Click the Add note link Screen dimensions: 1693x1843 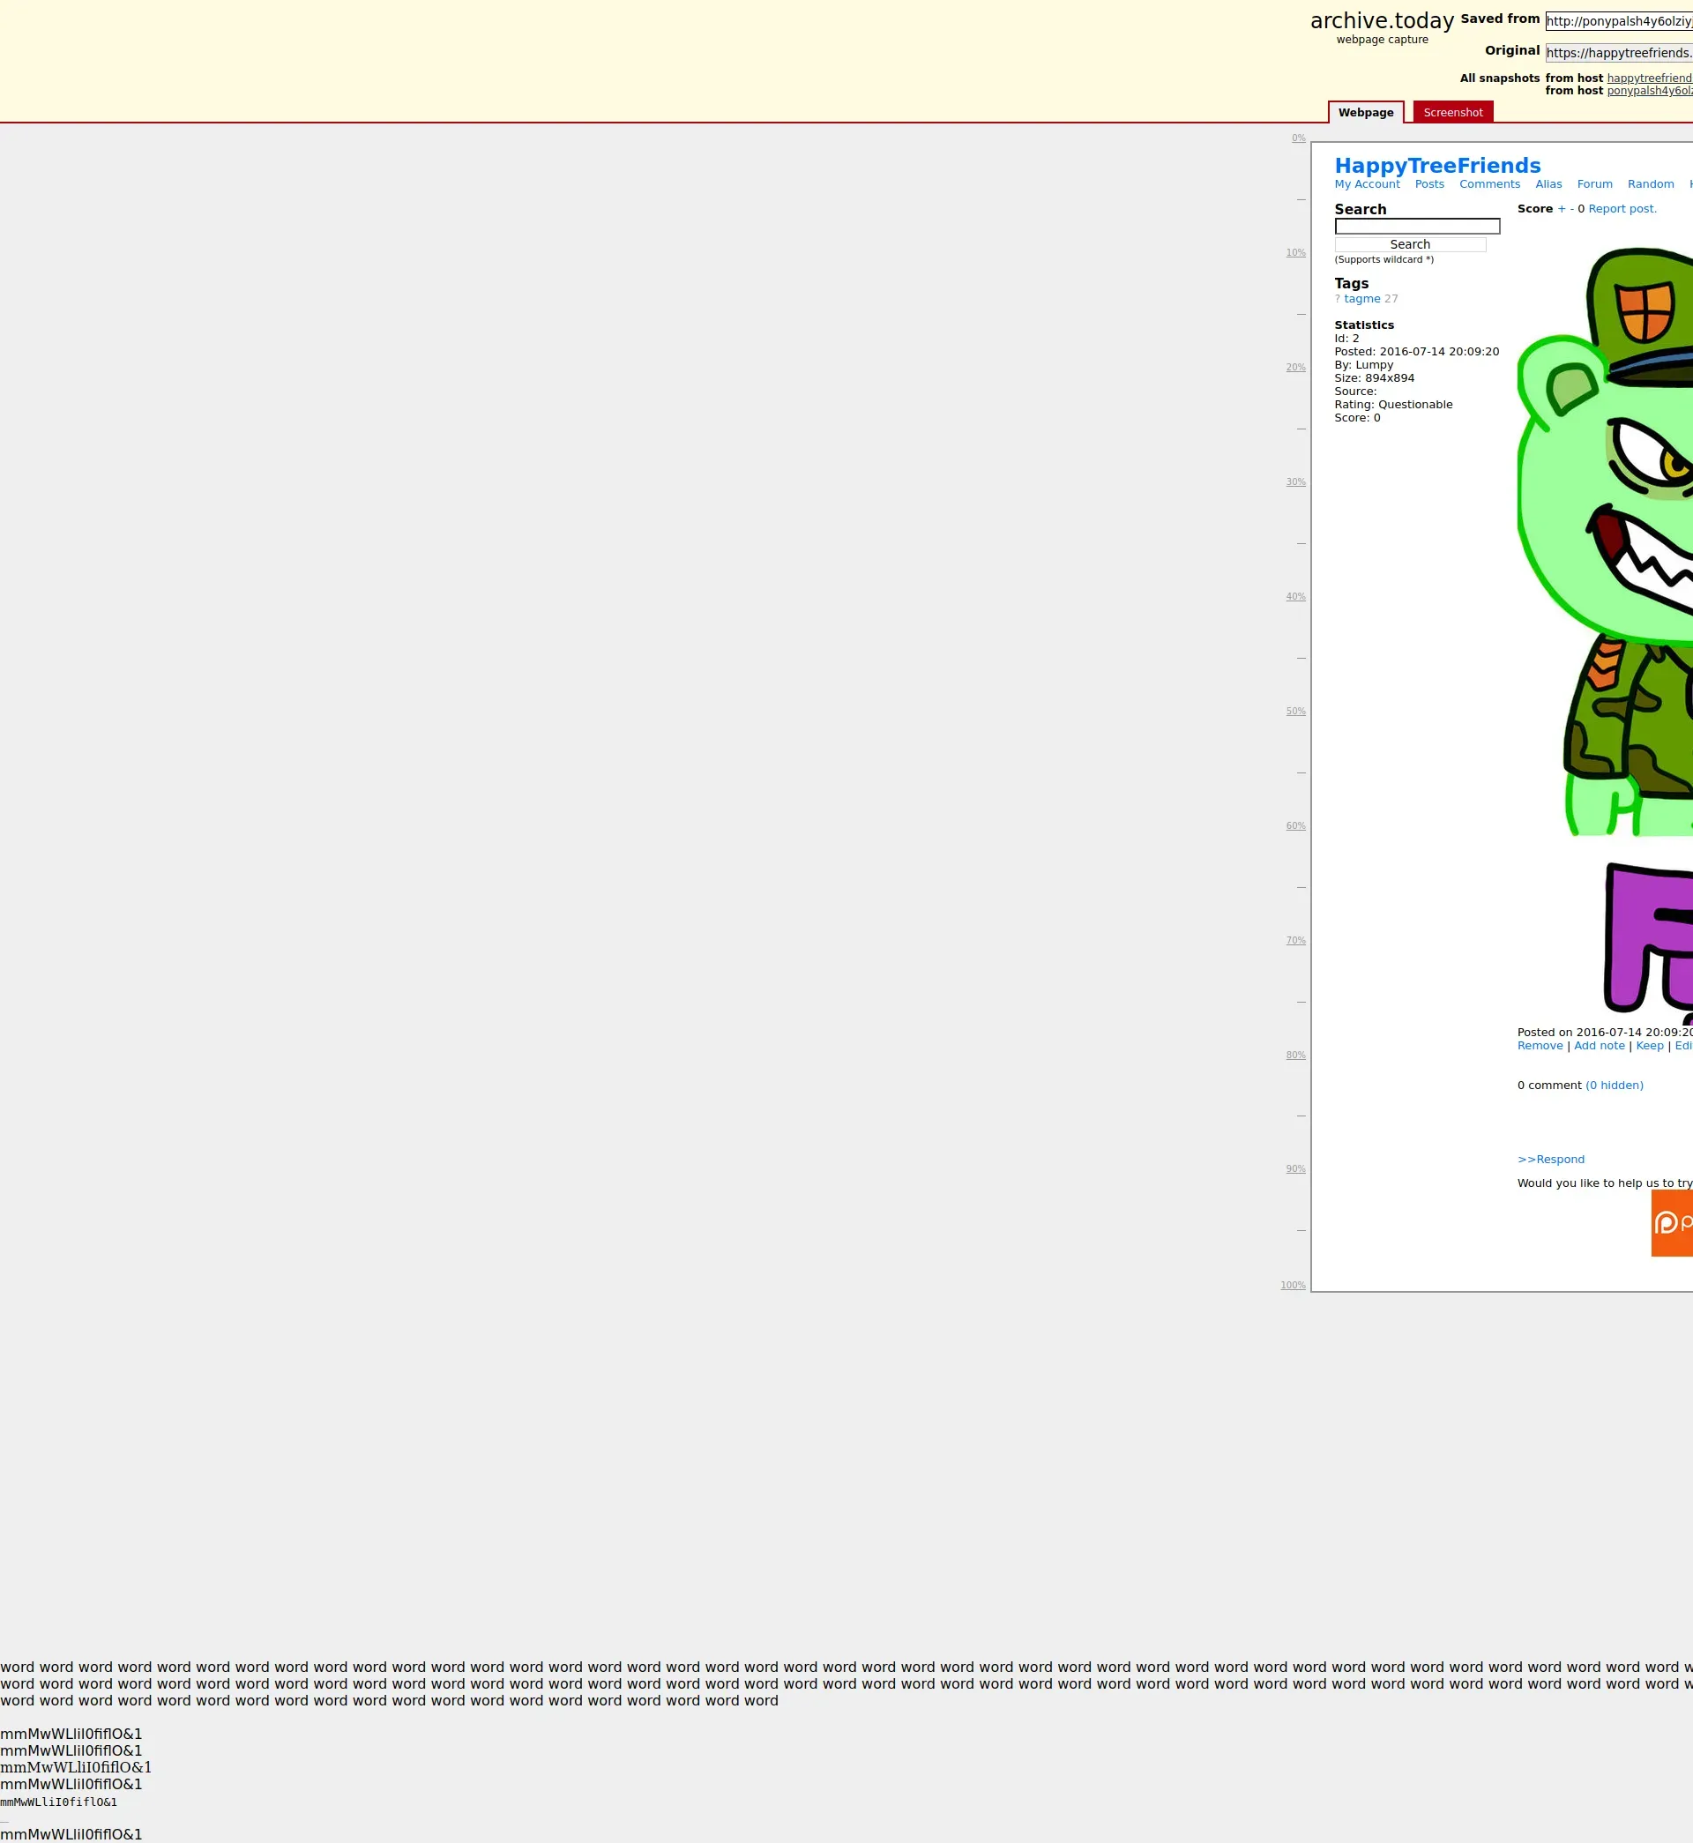pos(1599,1045)
